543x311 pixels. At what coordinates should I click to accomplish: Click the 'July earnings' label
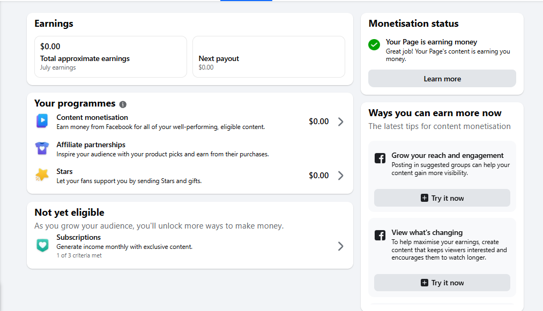58,67
